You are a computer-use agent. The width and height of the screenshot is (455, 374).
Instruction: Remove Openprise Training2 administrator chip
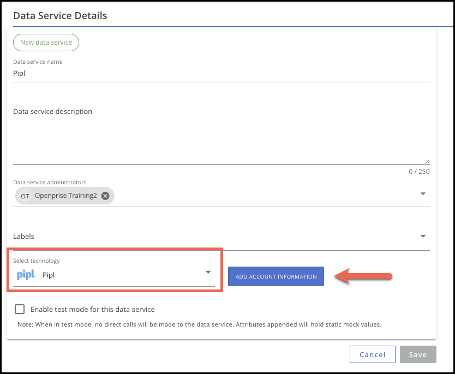[x=105, y=196]
